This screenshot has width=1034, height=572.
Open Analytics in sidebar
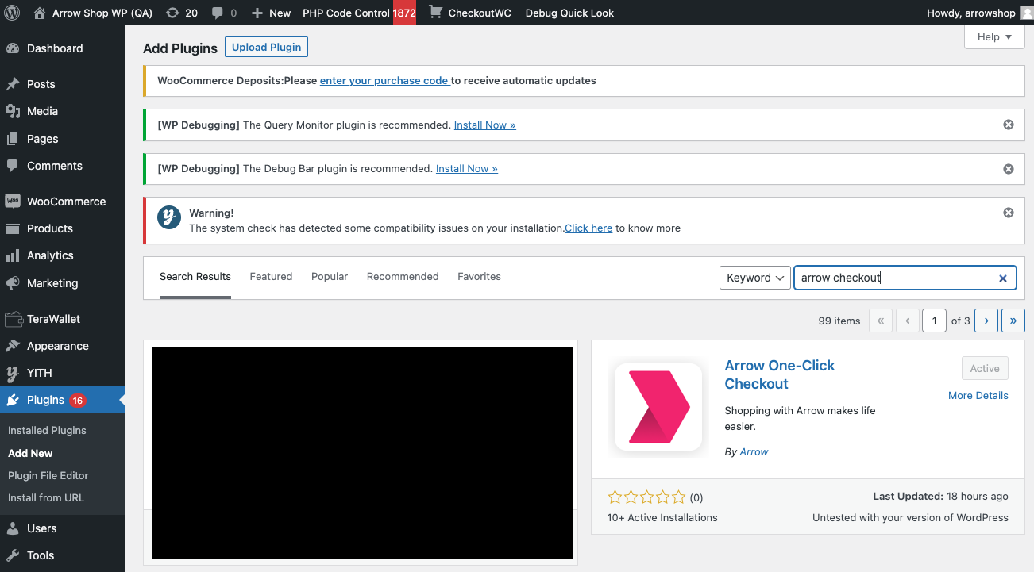pyautogui.click(x=63, y=255)
